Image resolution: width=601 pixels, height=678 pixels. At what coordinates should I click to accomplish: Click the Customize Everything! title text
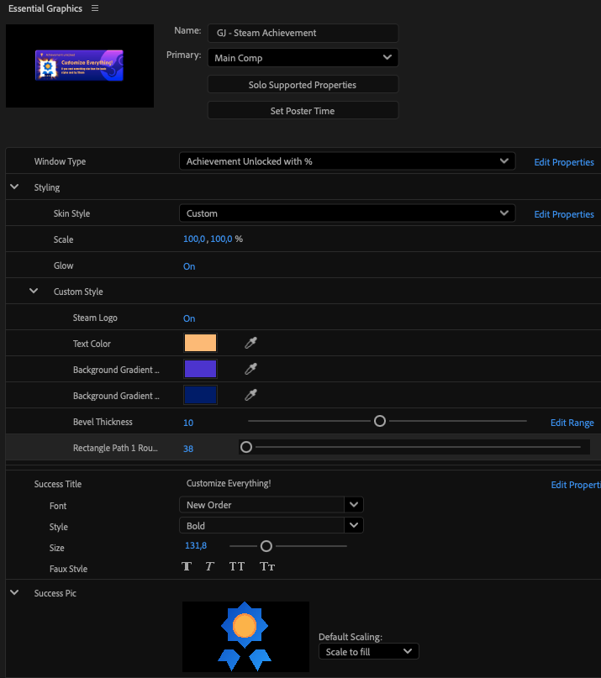pyautogui.click(x=229, y=483)
